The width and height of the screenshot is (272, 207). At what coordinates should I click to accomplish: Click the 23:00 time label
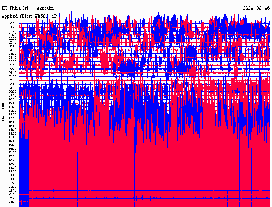point(12,198)
